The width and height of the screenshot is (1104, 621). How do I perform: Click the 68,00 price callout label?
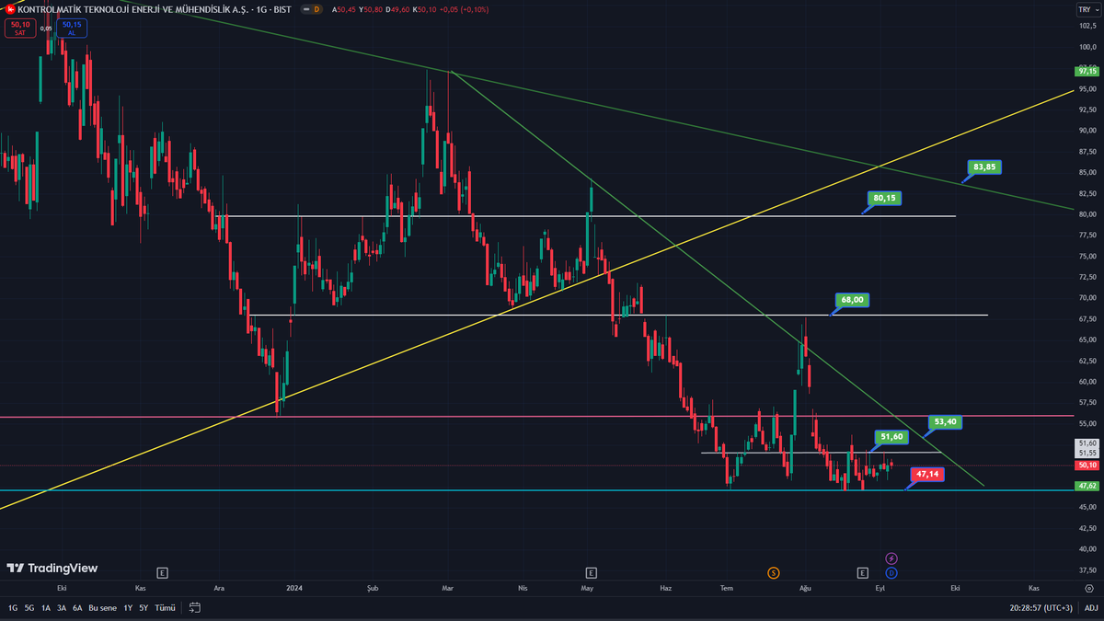click(852, 299)
